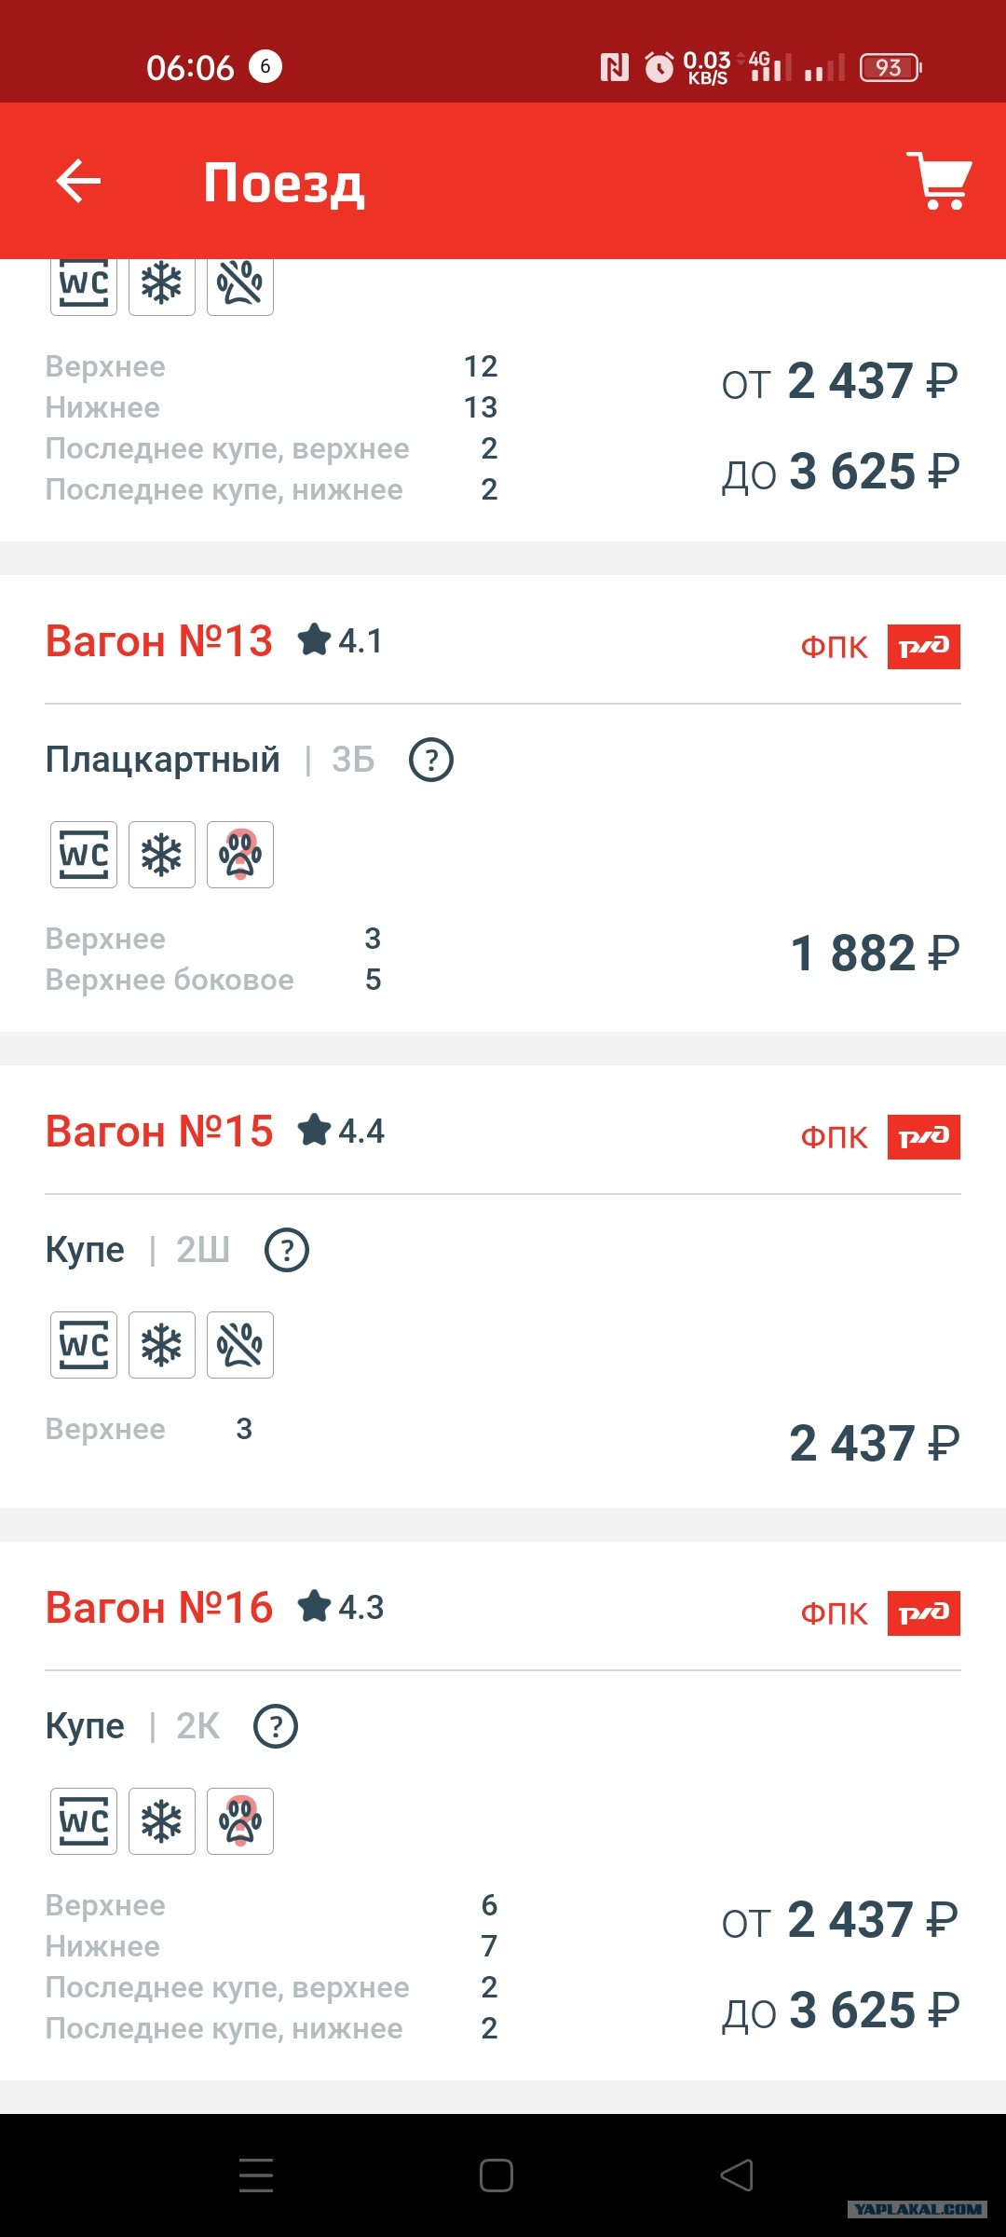
Task: Tap air conditioning snowflake in Вагон №15
Action: pyautogui.click(x=162, y=1345)
